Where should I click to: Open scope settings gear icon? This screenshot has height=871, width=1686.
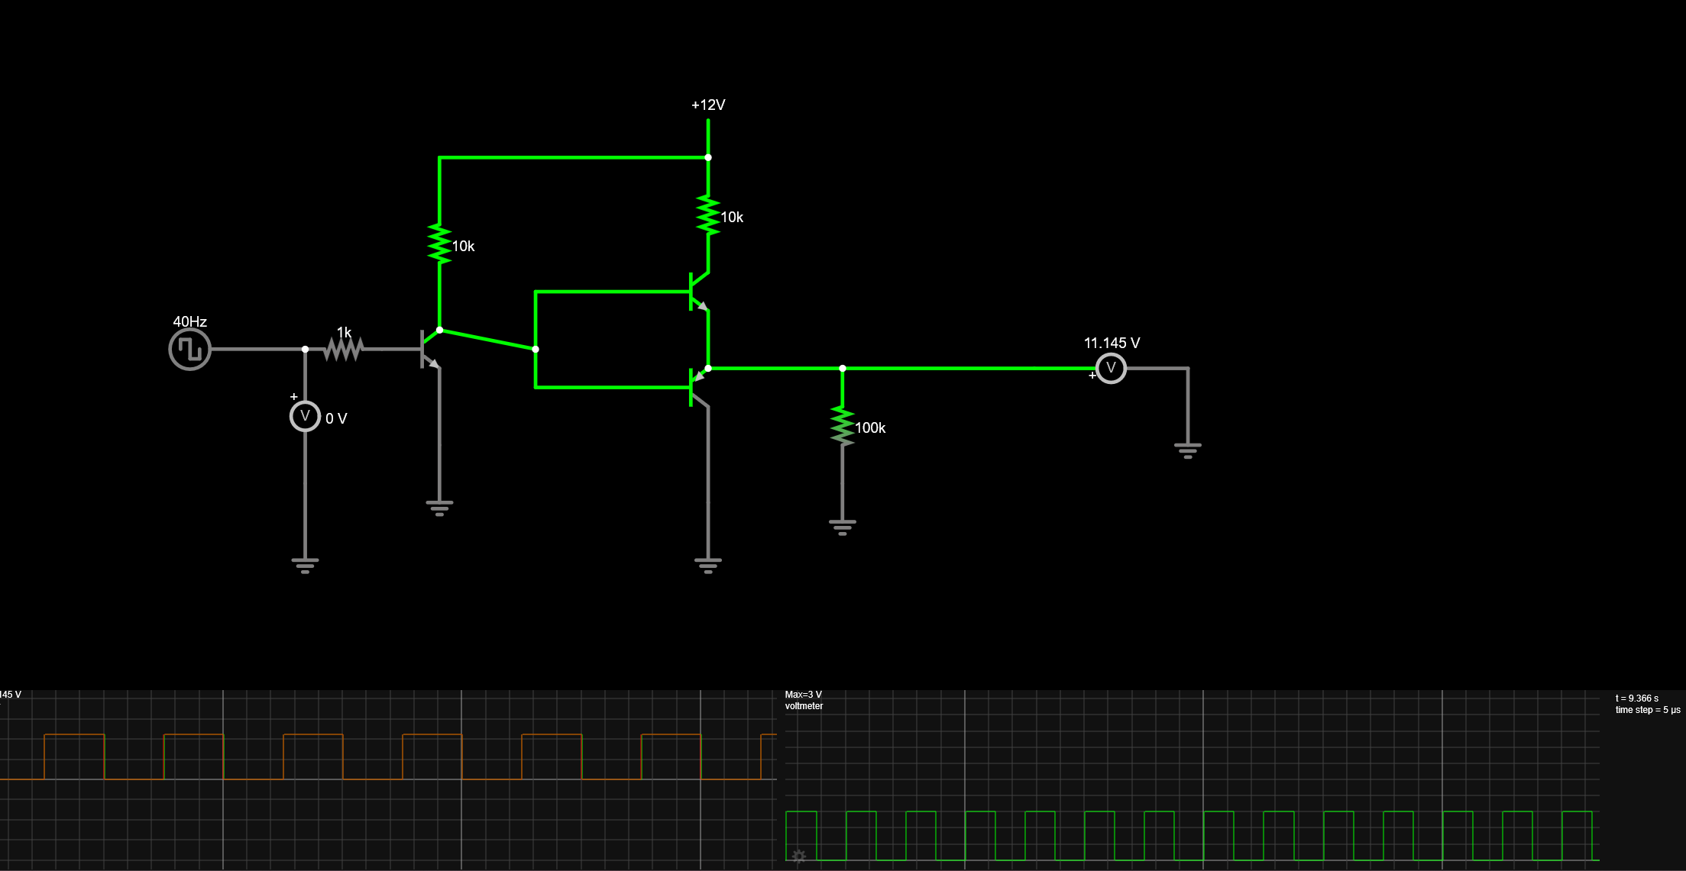(799, 856)
